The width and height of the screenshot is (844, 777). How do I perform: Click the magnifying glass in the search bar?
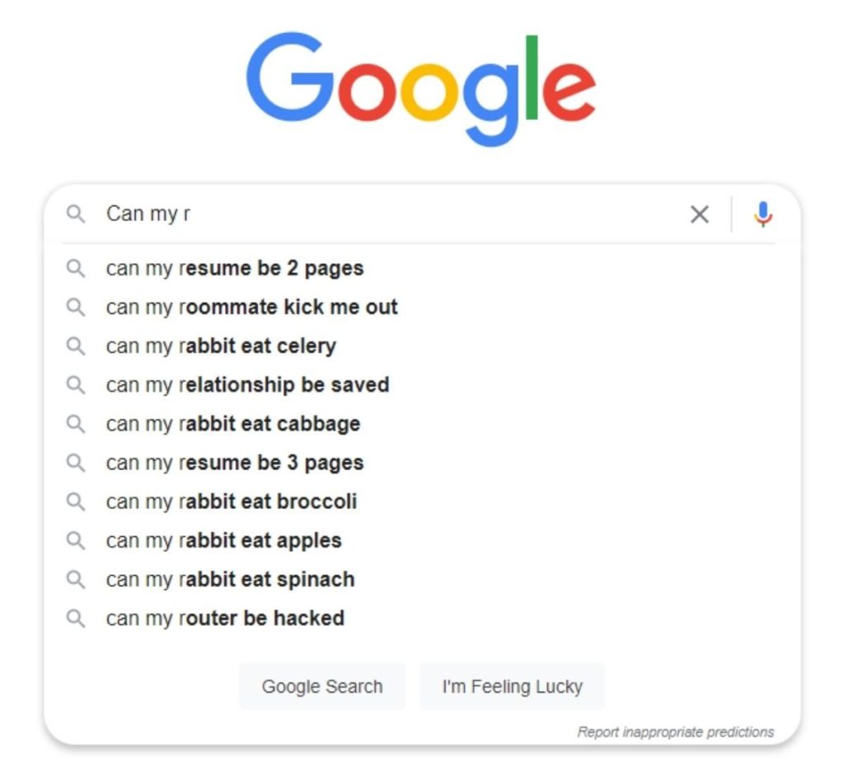(x=77, y=214)
